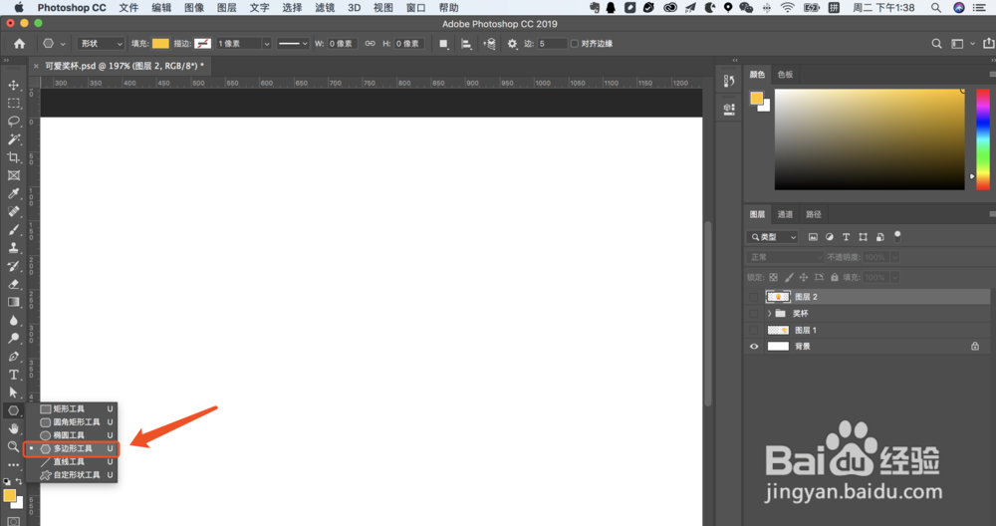This screenshot has height=526, width=996.
Task: Click the 填充 yellow fill swatch
Action: point(160,44)
